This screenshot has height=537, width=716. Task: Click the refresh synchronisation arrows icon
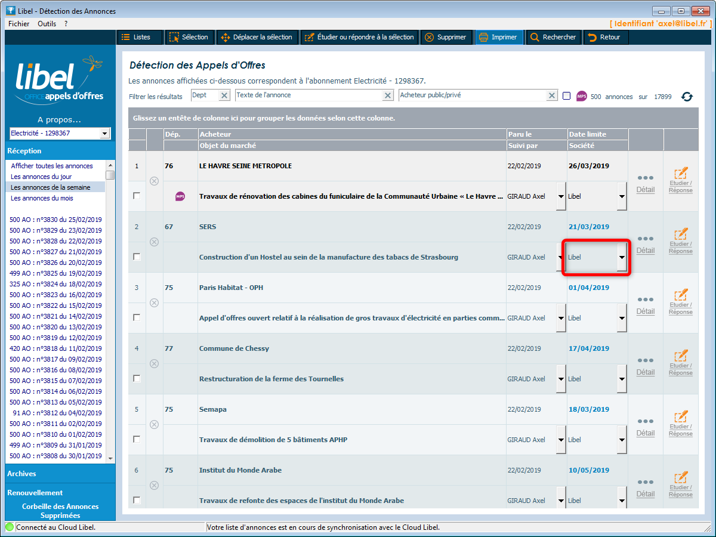[x=687, y=97]
